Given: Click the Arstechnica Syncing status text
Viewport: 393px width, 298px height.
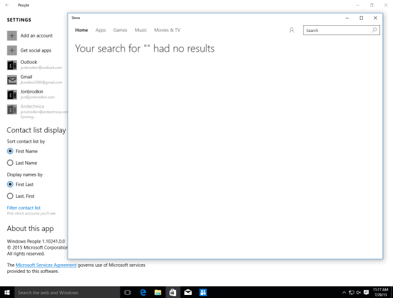Looking at the screenshot, I should (x=28, y=117).
